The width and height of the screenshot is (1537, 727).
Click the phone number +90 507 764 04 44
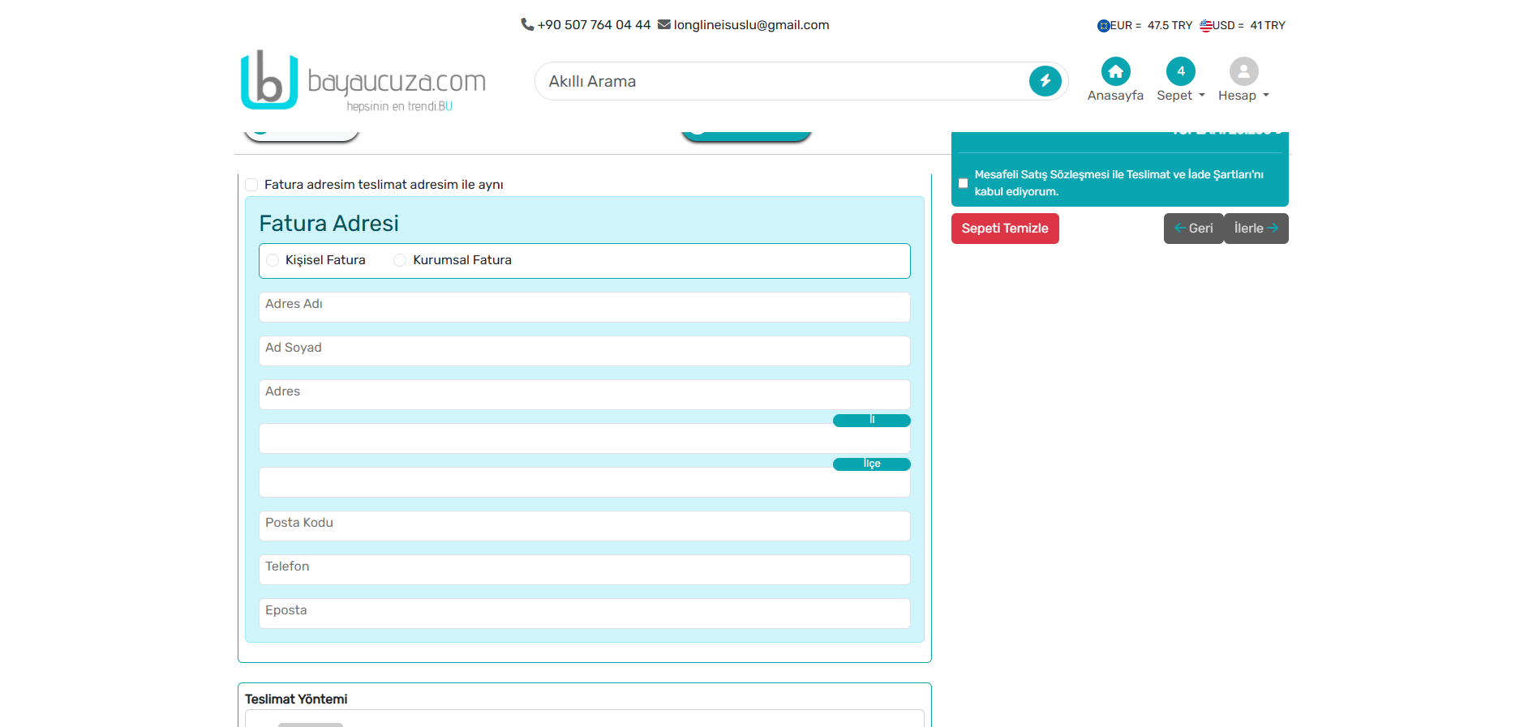pyautogui.click(x=594, y=25)
